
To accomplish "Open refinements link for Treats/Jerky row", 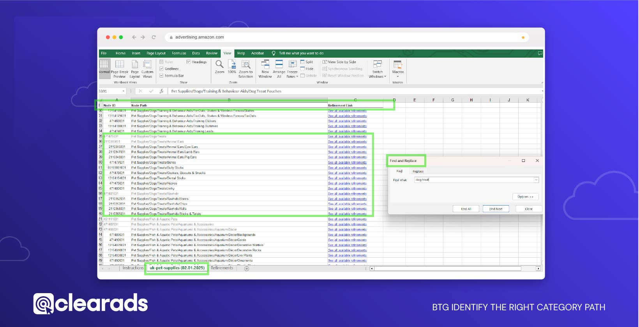I will click(x=347, y=188).
